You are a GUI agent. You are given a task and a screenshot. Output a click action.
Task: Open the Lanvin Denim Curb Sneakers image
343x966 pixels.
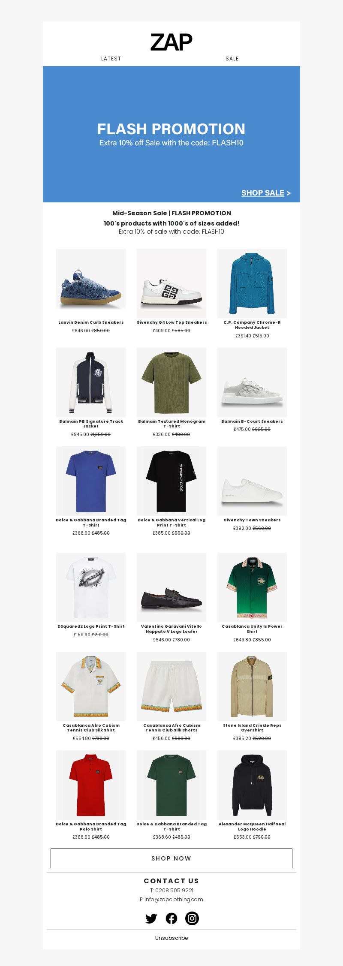(x=91, y=283)
